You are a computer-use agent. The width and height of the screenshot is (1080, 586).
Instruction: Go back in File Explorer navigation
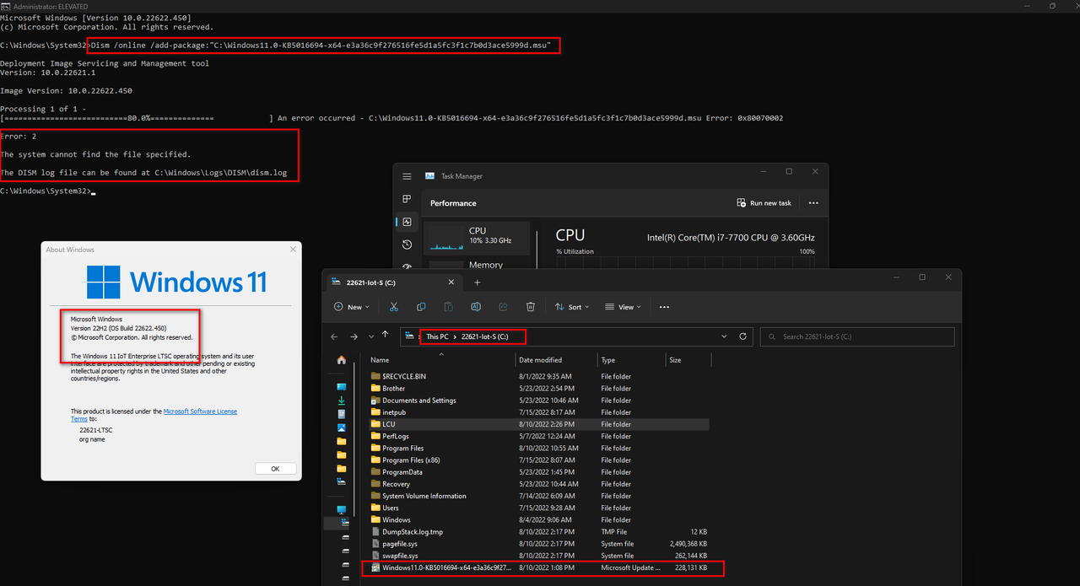[335, 336]
